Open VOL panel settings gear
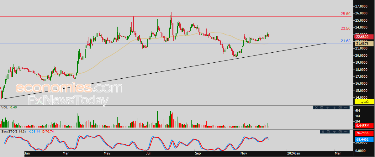375x157 pixels. 340,107
